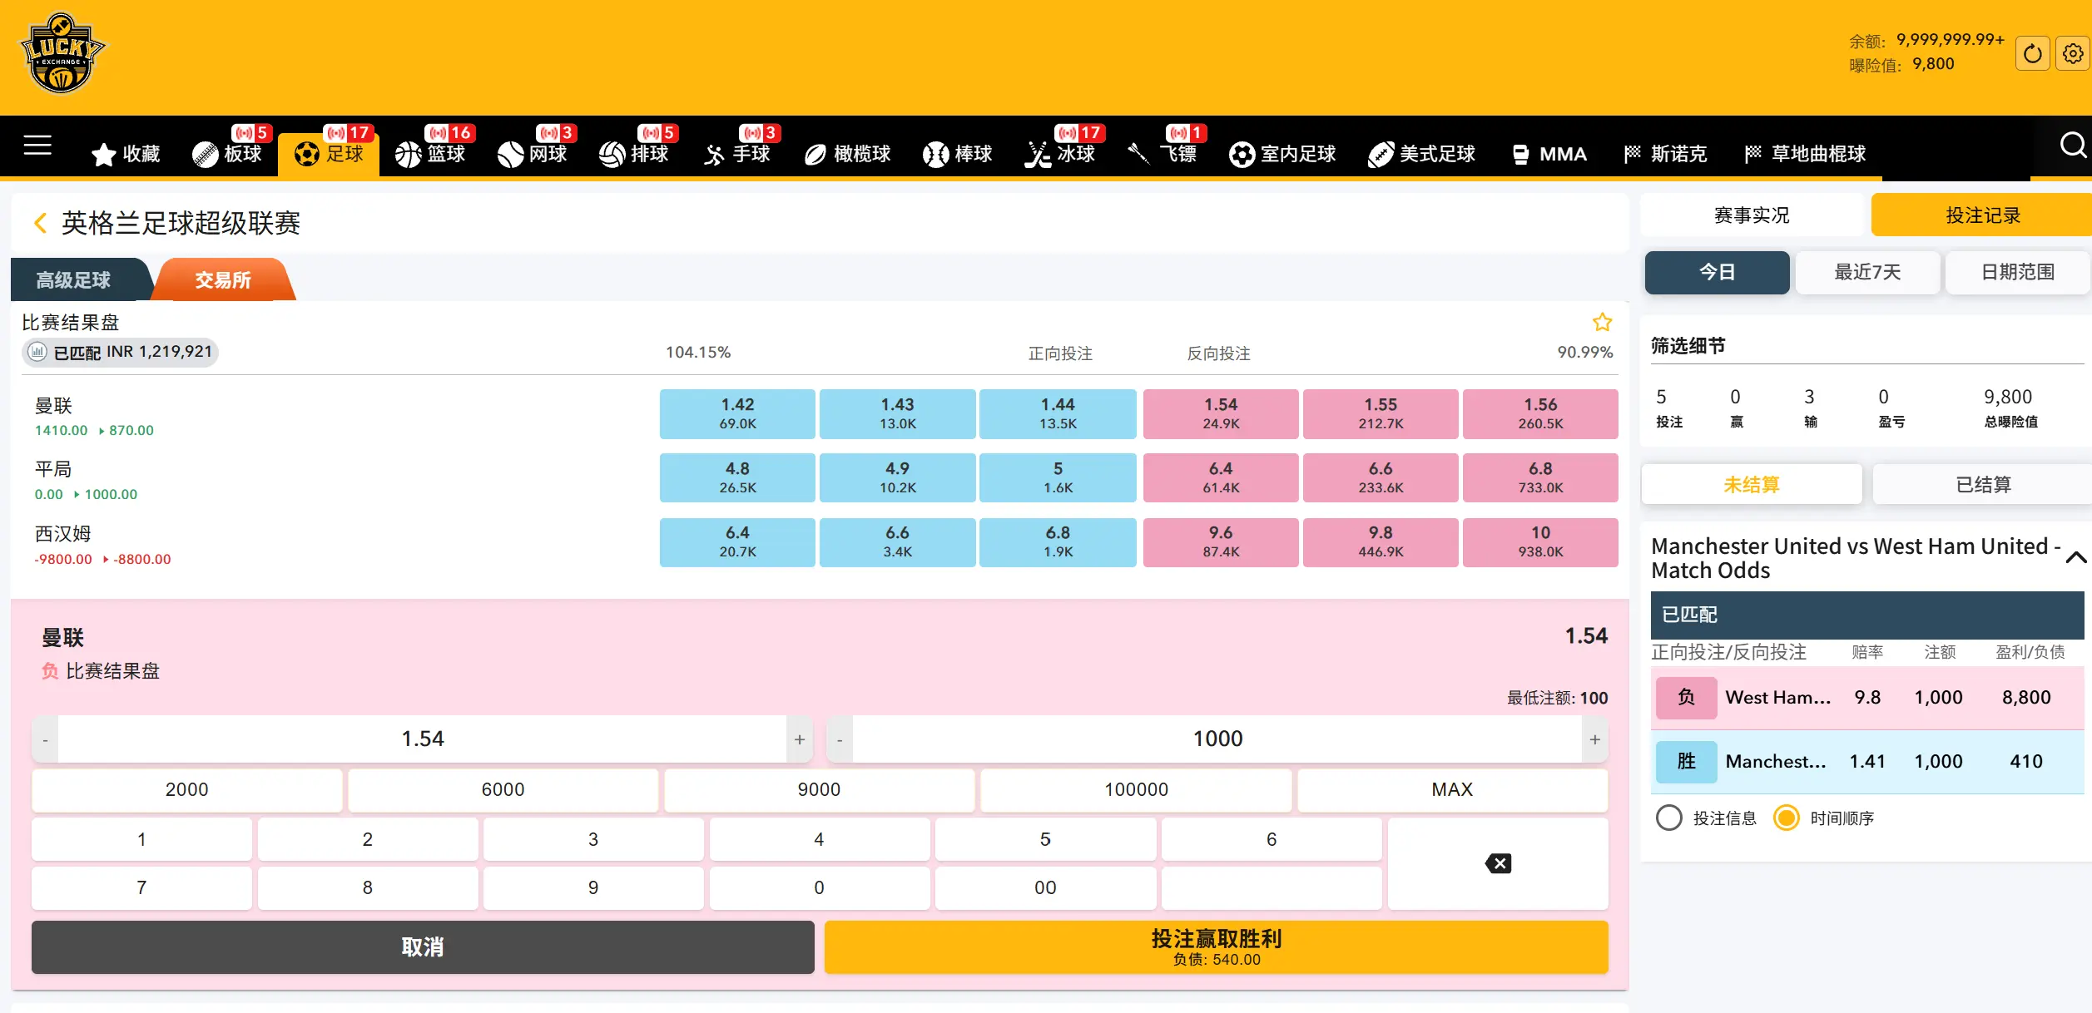2092x1013 pixels.
Task: Favorite the 比赛结果盘 market star
Action: (x=1602, y=322)
